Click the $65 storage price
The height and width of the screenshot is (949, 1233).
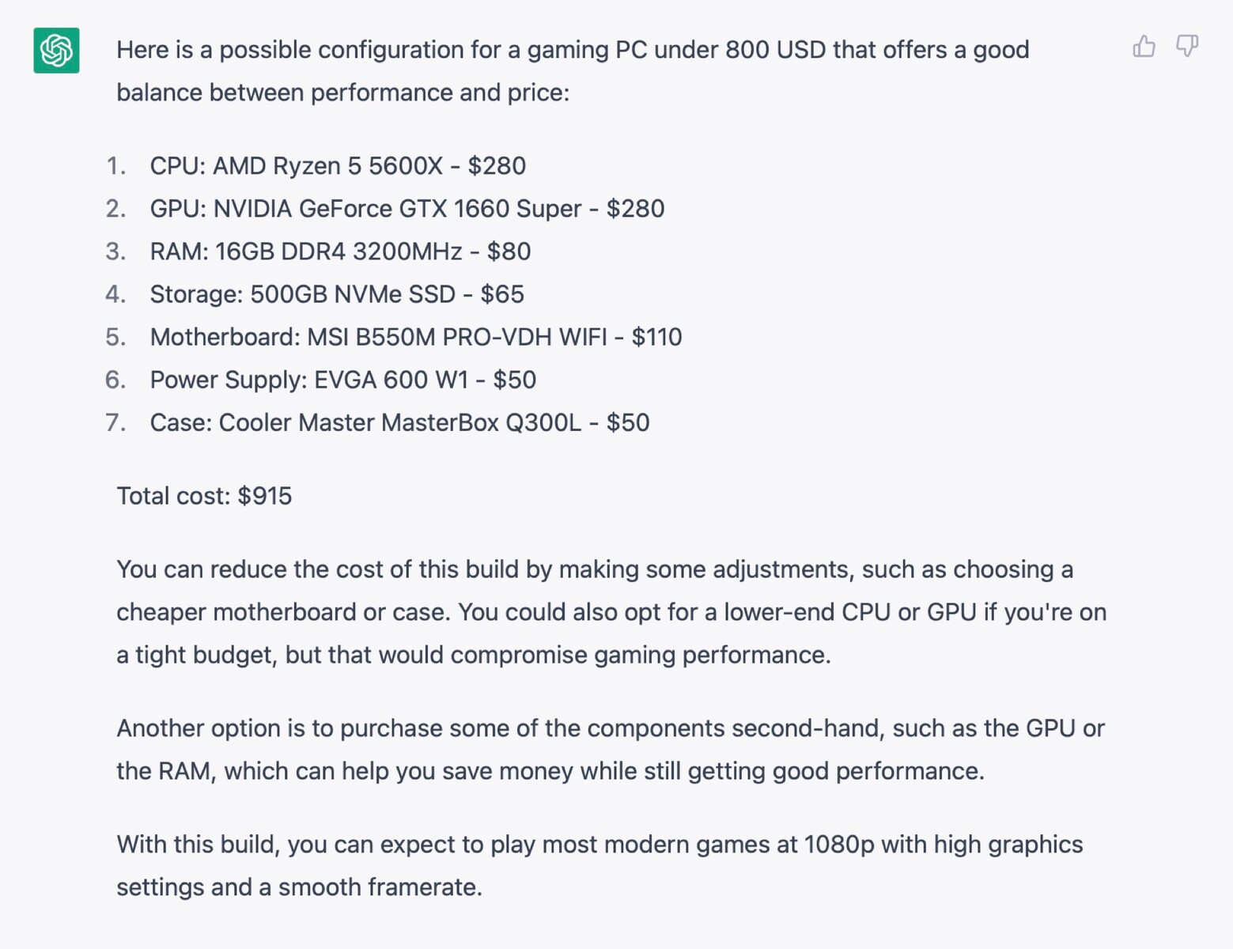click(502, 294)
